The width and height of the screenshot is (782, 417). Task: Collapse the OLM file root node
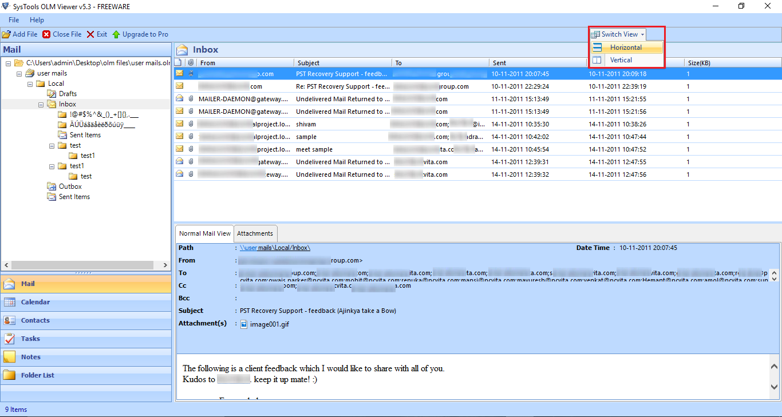click(x=8, y=63)
